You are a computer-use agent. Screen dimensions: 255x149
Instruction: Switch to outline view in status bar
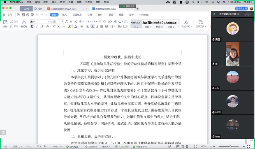(183, 147)
